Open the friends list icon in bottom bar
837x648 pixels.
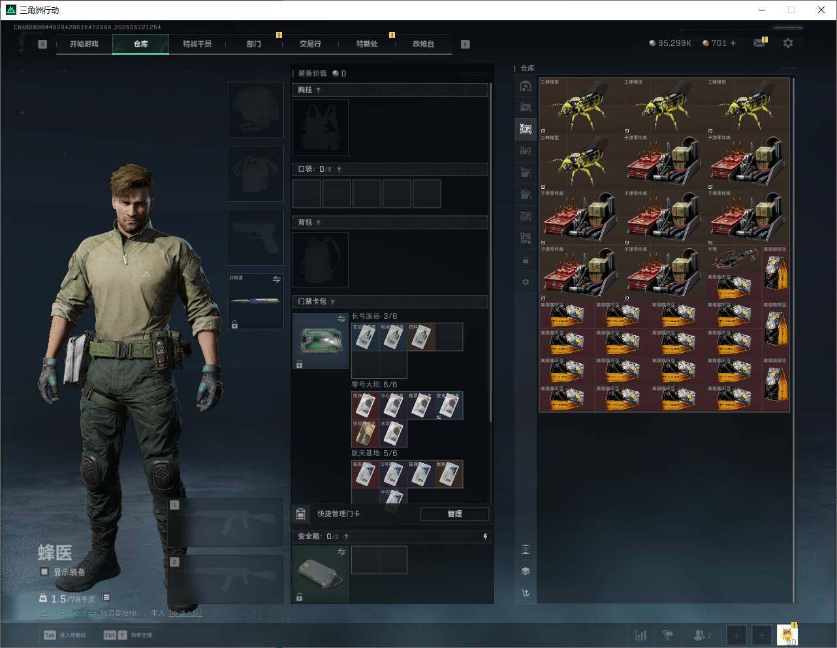pyautogui.click(x=703, y=635)
